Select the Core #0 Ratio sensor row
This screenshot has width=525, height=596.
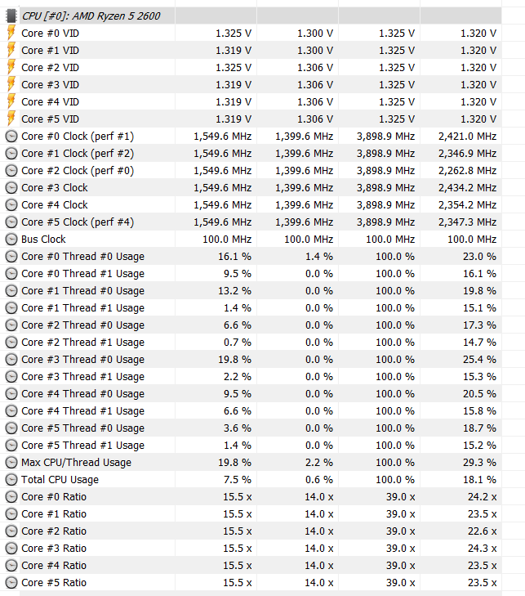251,497
